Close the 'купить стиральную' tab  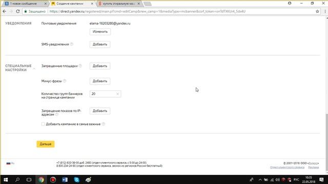coord(138,4)
